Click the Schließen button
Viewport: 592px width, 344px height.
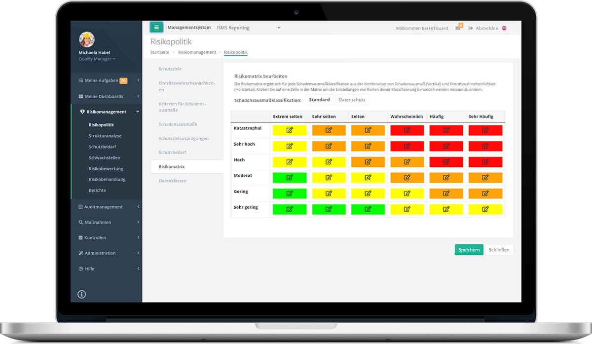click(499, 250)
